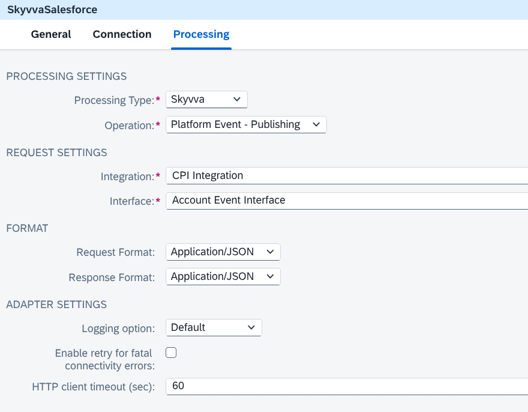This screenshot has height=412, width=528.
Task: Click the SkyvvaSalesforce title text
Action: pos(52,10)
